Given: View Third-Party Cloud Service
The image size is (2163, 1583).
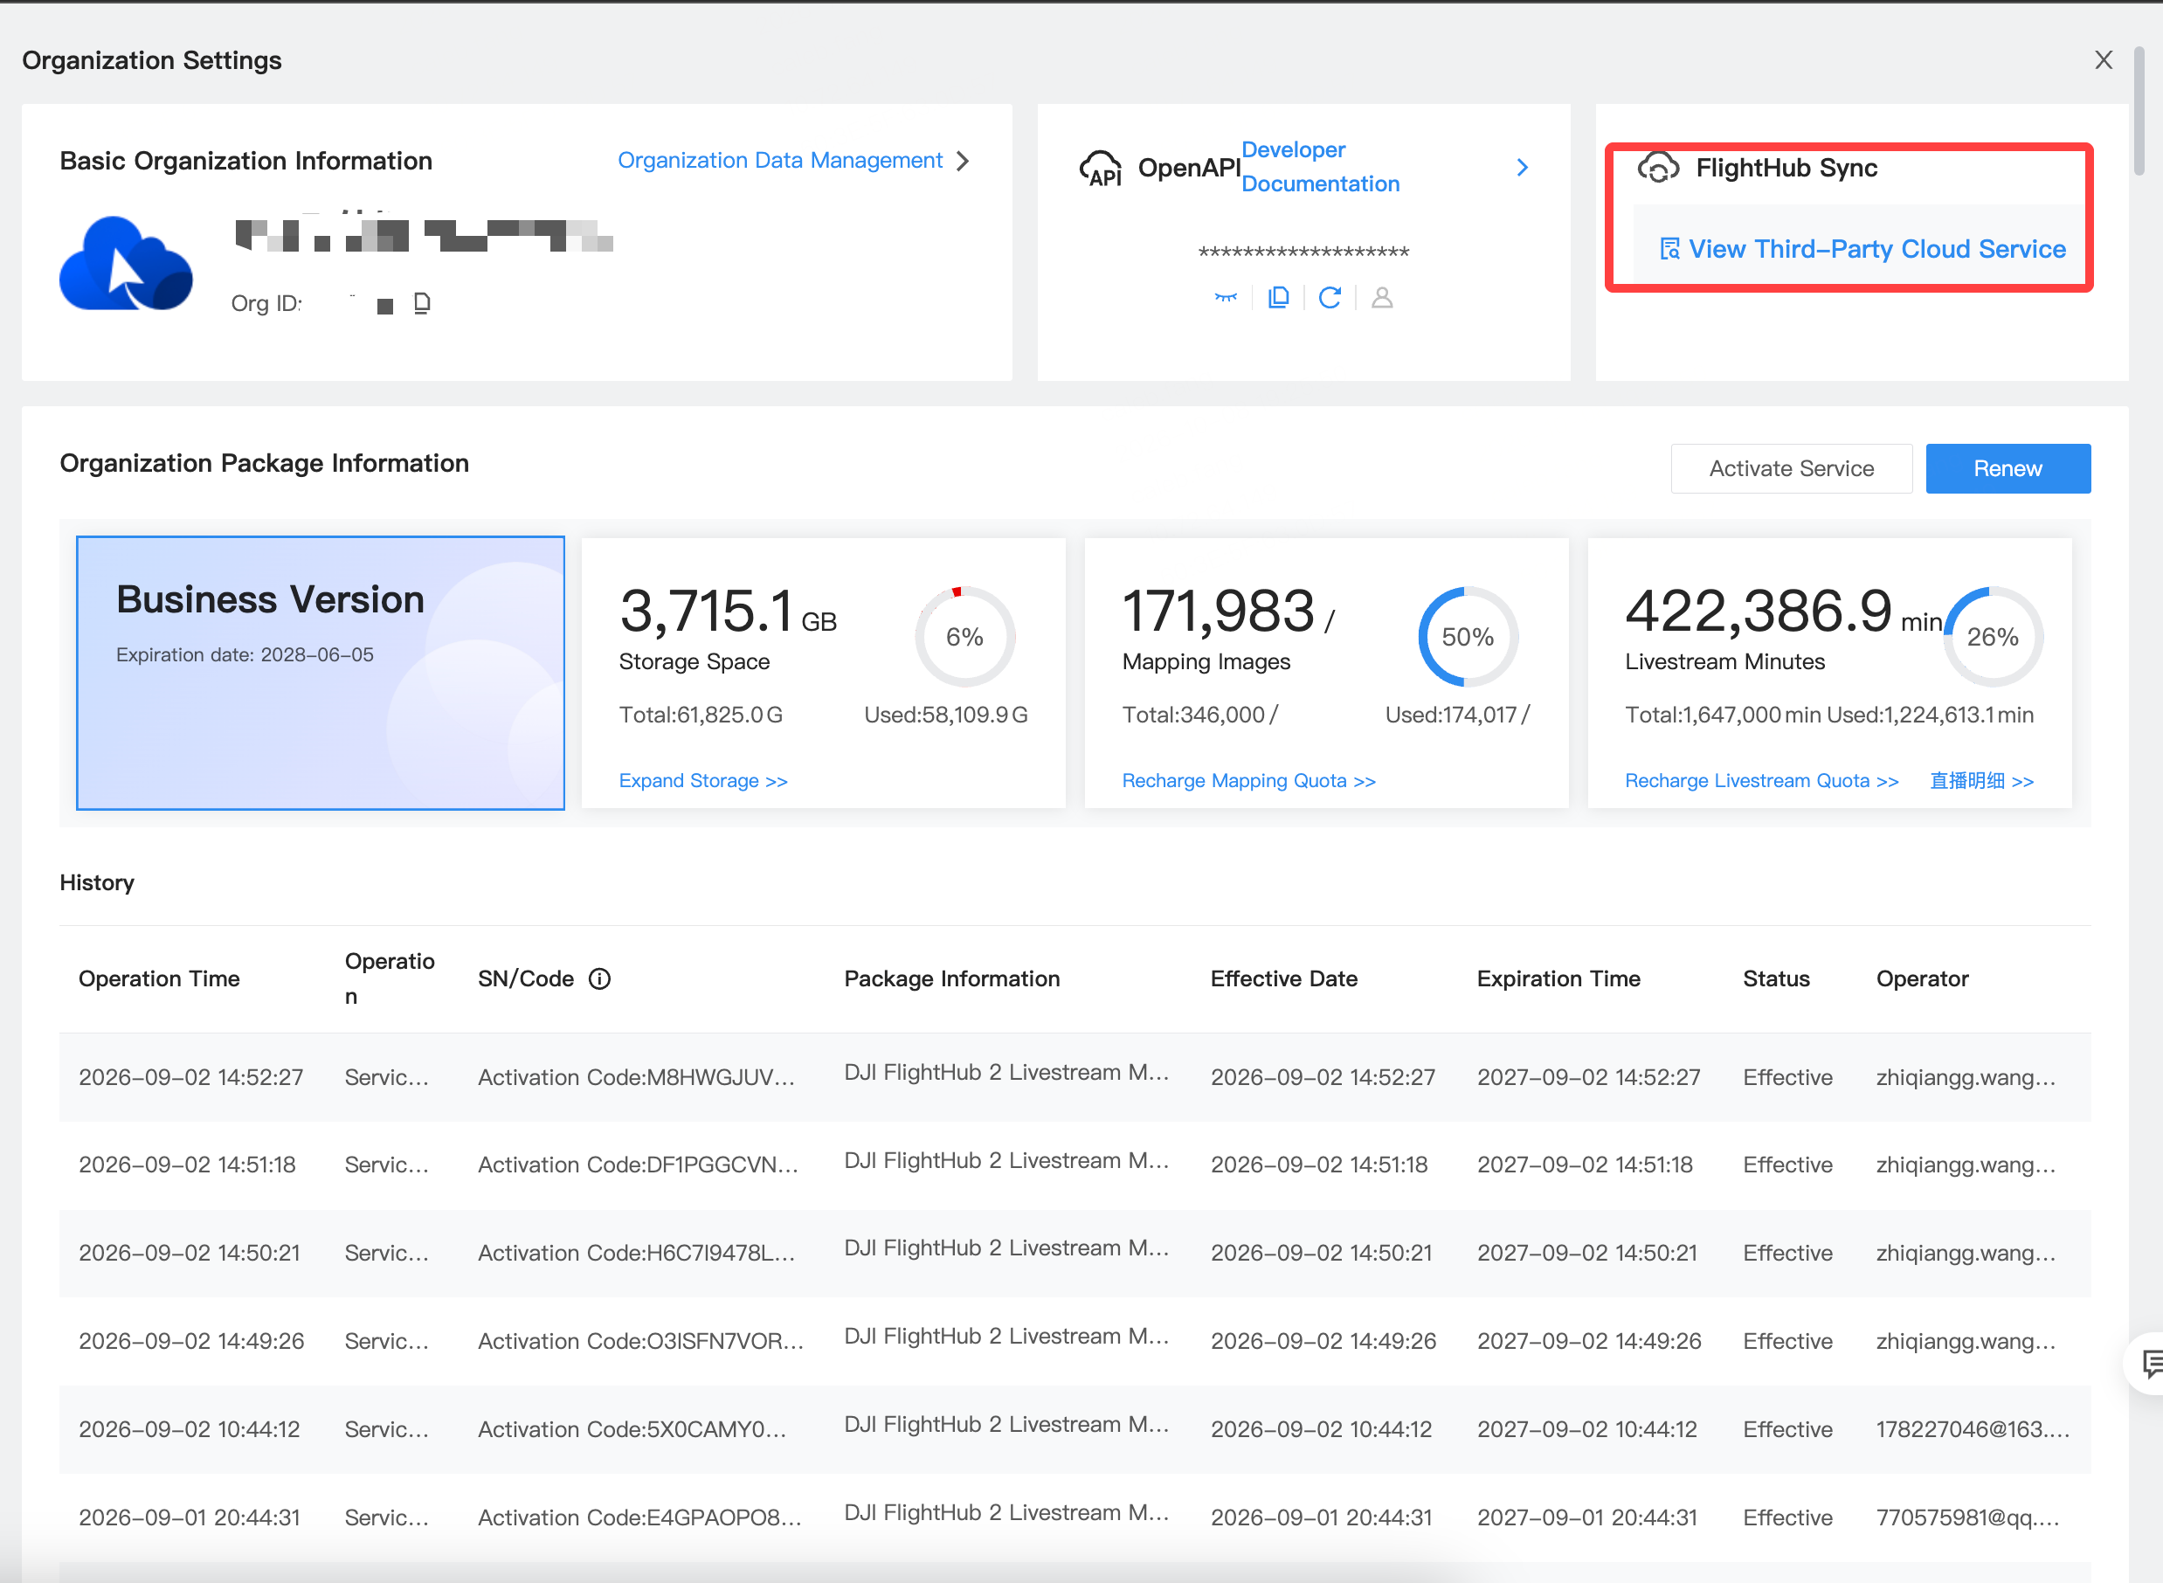Looking at the screenshot, I should (x=1862, y=249).
